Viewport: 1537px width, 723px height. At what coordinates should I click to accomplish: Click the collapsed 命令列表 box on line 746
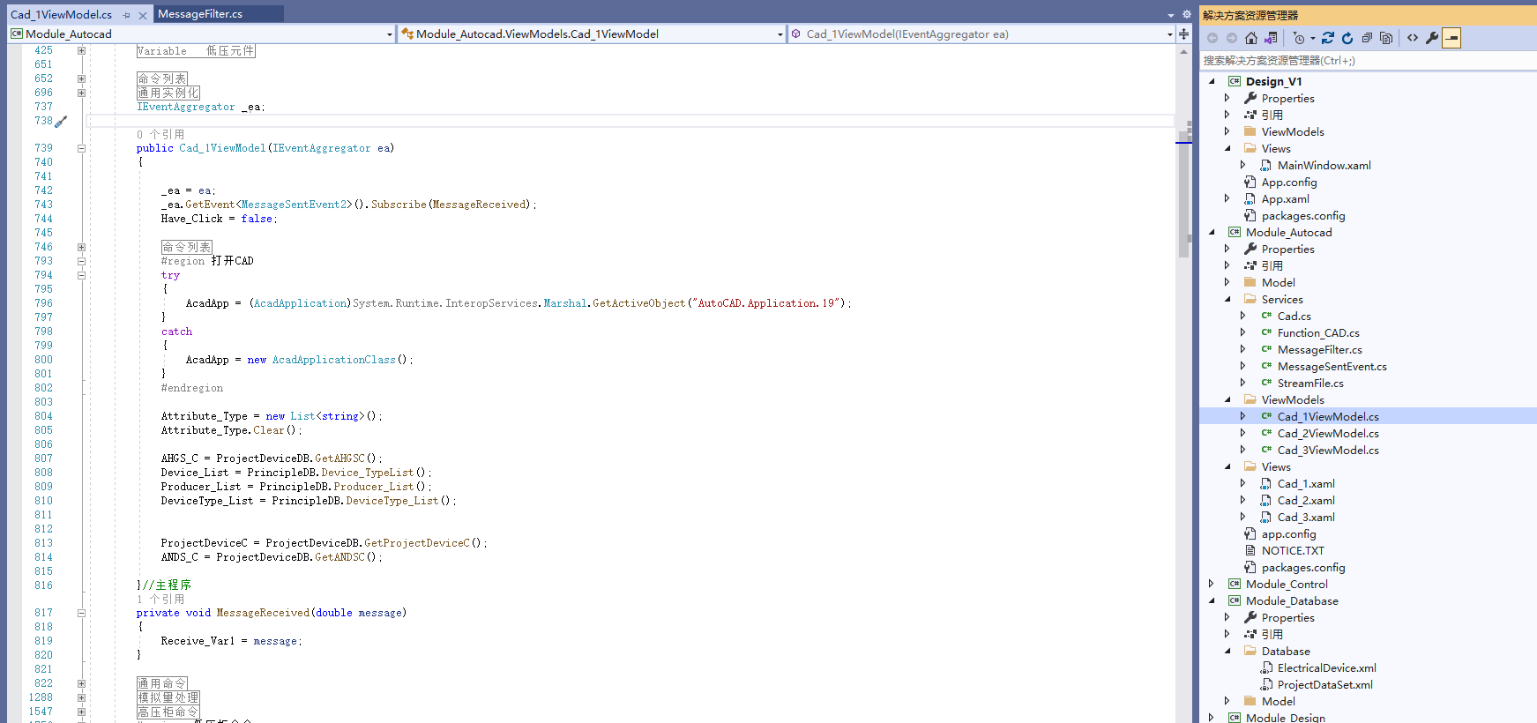pyautogui.click(x=186, y=247)
